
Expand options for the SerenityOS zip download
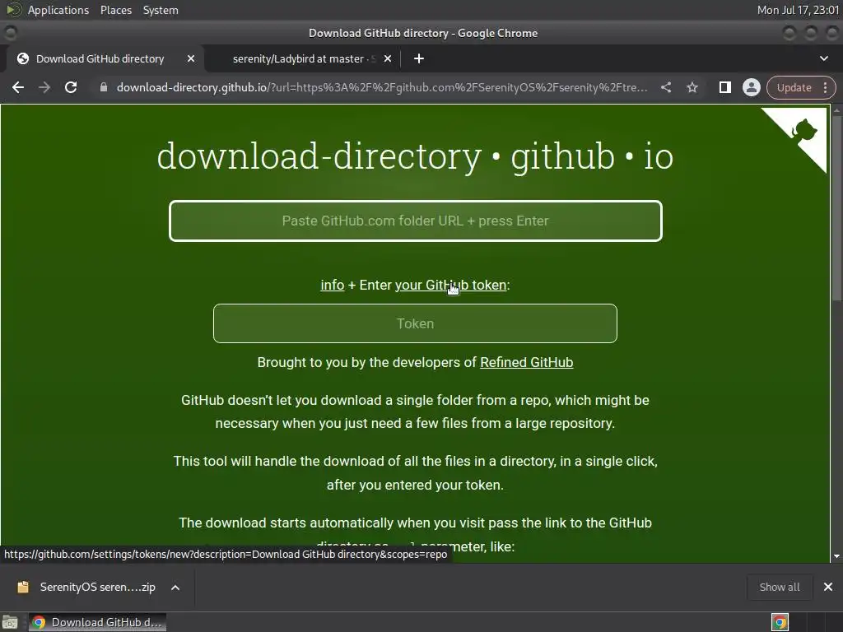pos(175,588)
